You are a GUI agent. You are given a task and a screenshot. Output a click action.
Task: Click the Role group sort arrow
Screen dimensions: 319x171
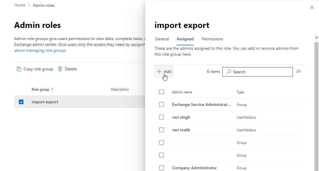coord(52,89)
